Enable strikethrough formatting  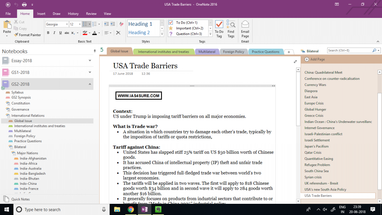[68, 33]
